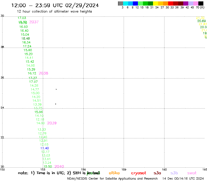Pick the purple swatch in the color scale
This screenshot has width=207, height=181.
186,3
